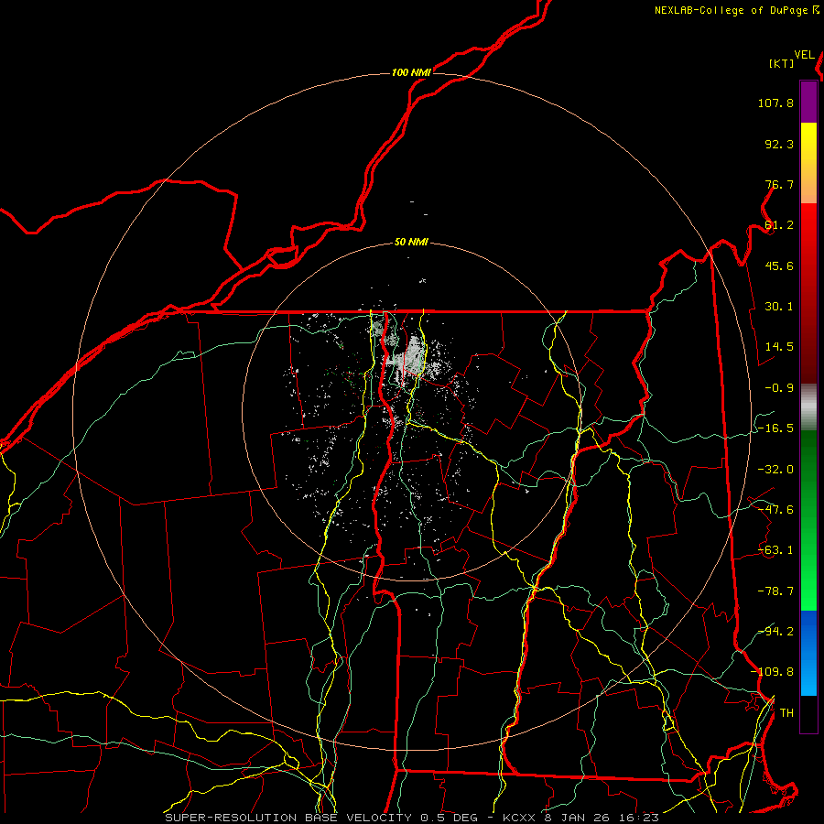Click the -78.7 velocity scale value
This screenshot has height=824, width=824.
coord(775,591)
